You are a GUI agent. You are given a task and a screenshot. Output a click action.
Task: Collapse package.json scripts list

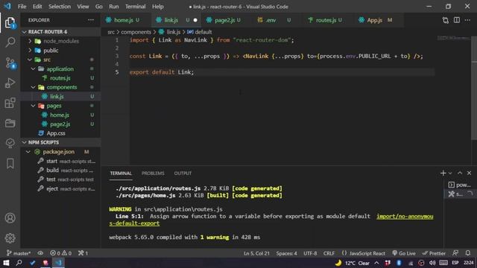pos(28,152)
